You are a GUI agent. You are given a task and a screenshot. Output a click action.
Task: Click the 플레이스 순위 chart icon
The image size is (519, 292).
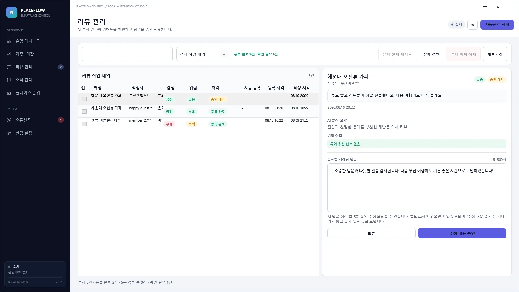click(x=9, y=93)
